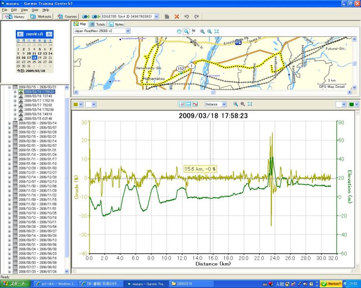361x288 pixels.
Task: Click the undo arrow icon
Action: (x=186, y=17)
